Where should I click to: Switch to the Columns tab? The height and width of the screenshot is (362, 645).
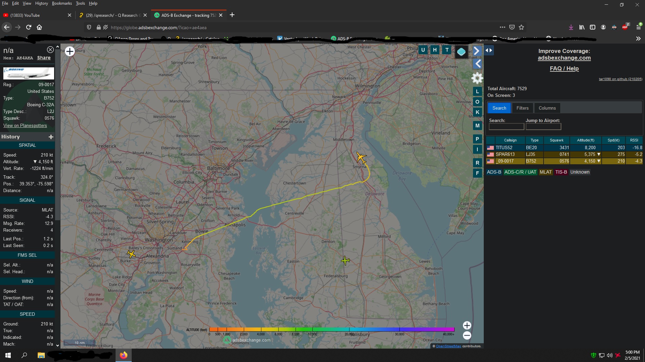(547, 108)
